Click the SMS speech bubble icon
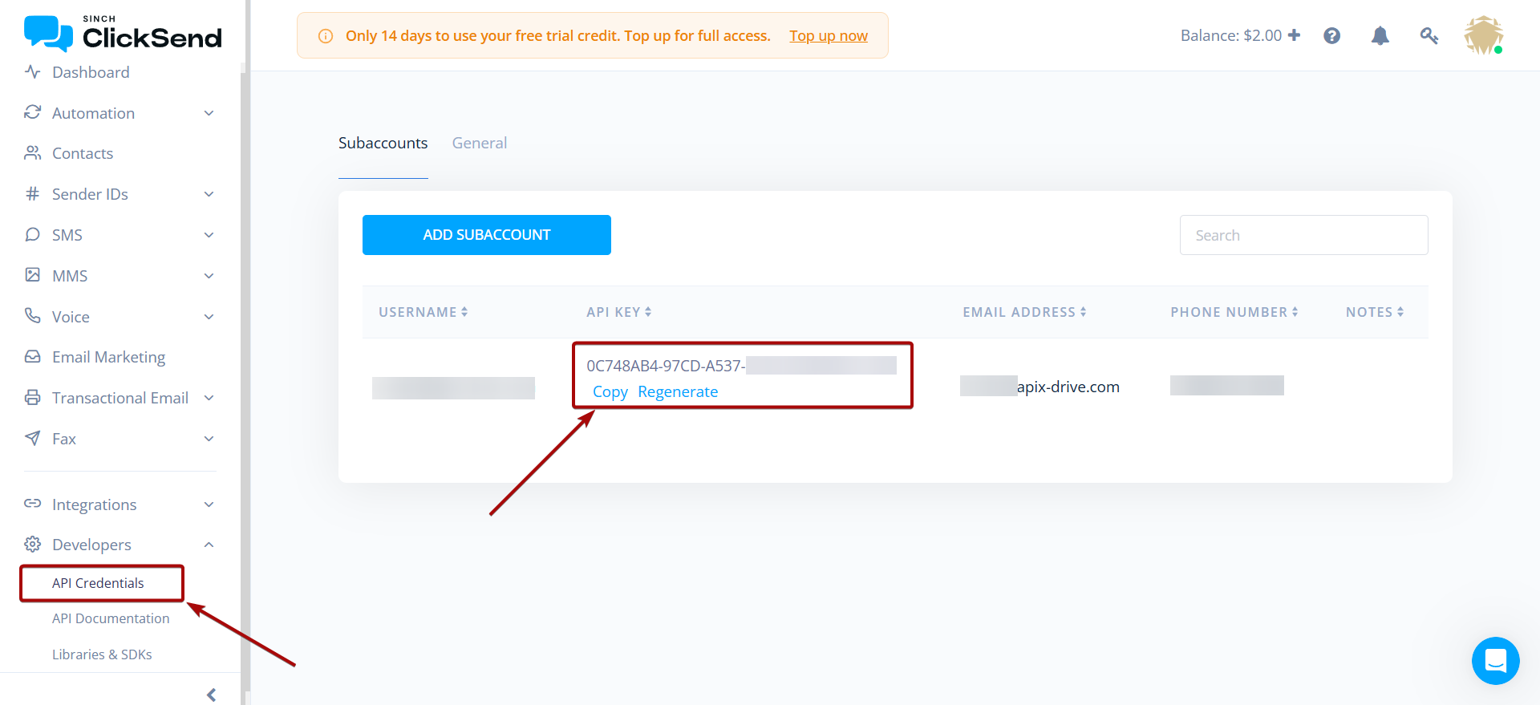Screen dimensions: 1540x705 pos(32,234)
